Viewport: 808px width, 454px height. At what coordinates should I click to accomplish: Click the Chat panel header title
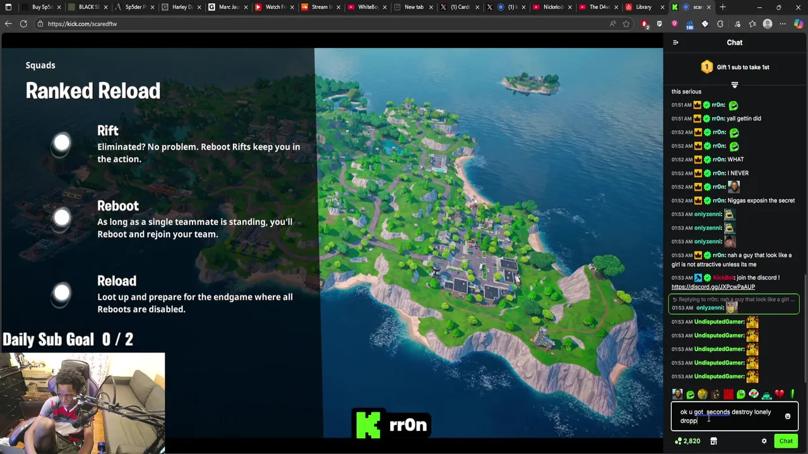[734, 42]
